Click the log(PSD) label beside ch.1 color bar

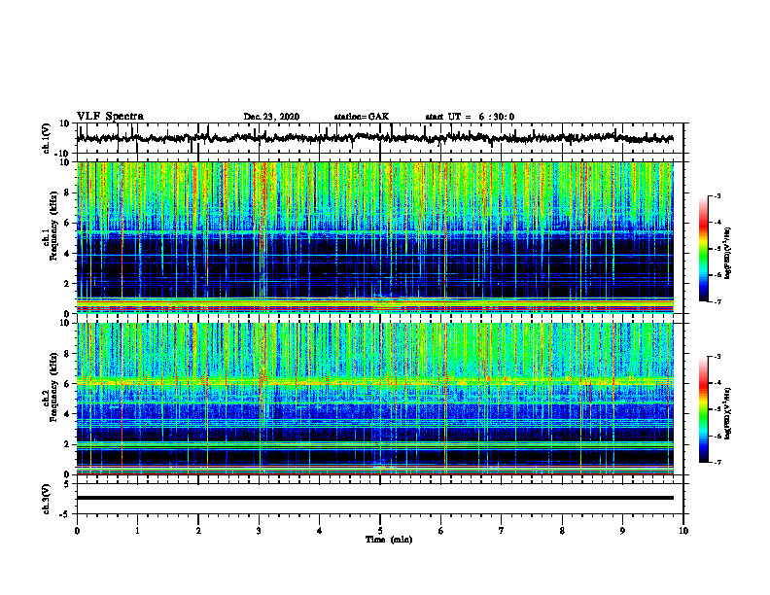(x=728, y=254)
